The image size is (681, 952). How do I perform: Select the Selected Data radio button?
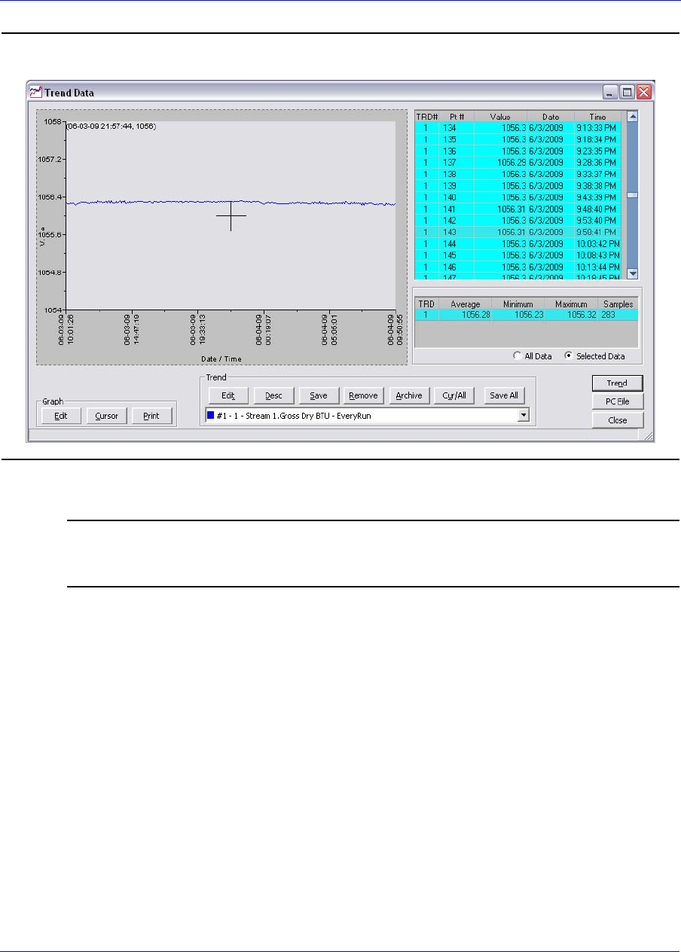[568, 356]
